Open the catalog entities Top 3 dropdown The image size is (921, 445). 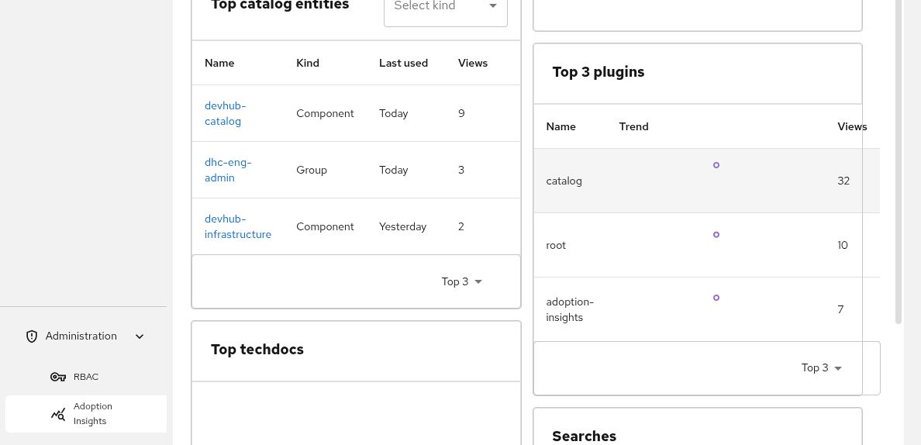coord(462,281)
